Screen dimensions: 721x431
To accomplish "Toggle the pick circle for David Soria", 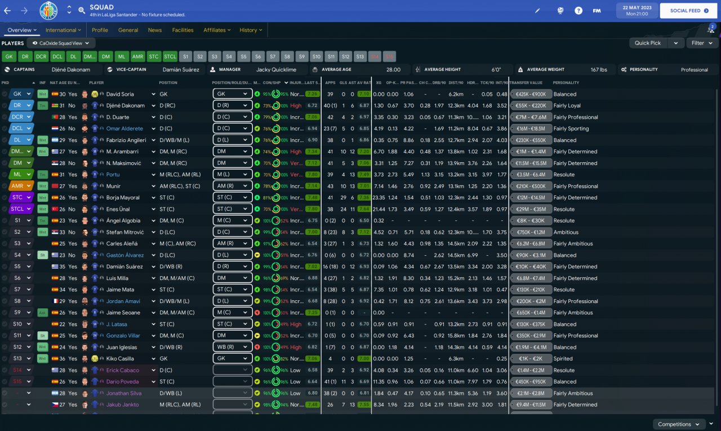I will [x=5, y=94].
